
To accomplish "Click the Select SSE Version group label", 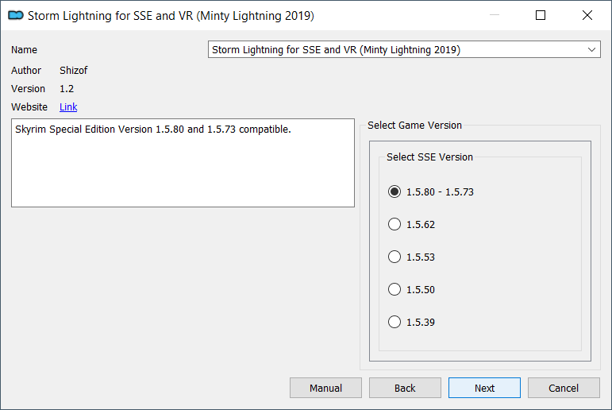I will coord(429,157).
